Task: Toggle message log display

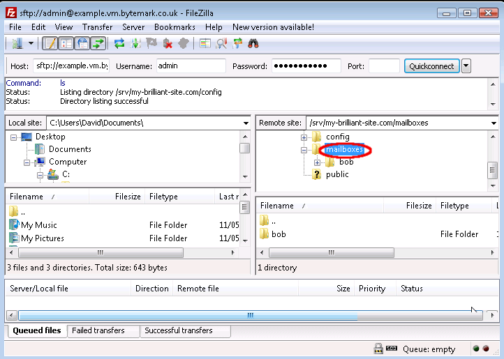Action: click(x=50, y=43)
